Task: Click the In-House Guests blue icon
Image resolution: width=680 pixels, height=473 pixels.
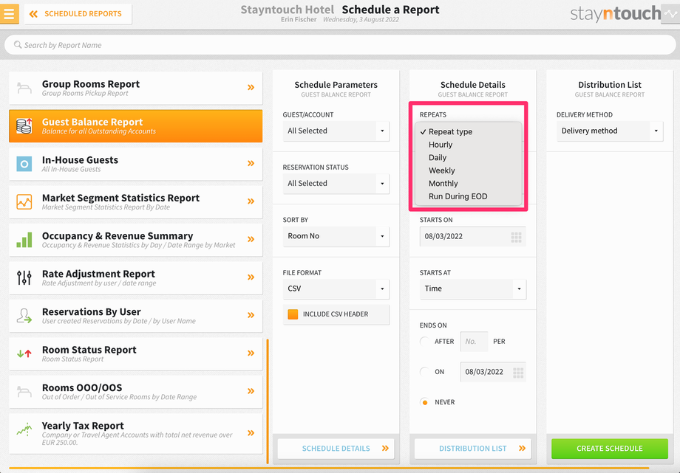Action: [24, 164]
